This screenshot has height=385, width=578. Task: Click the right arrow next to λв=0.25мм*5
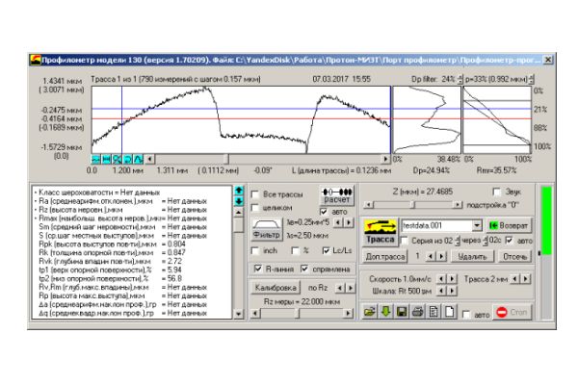coord(349,222)
